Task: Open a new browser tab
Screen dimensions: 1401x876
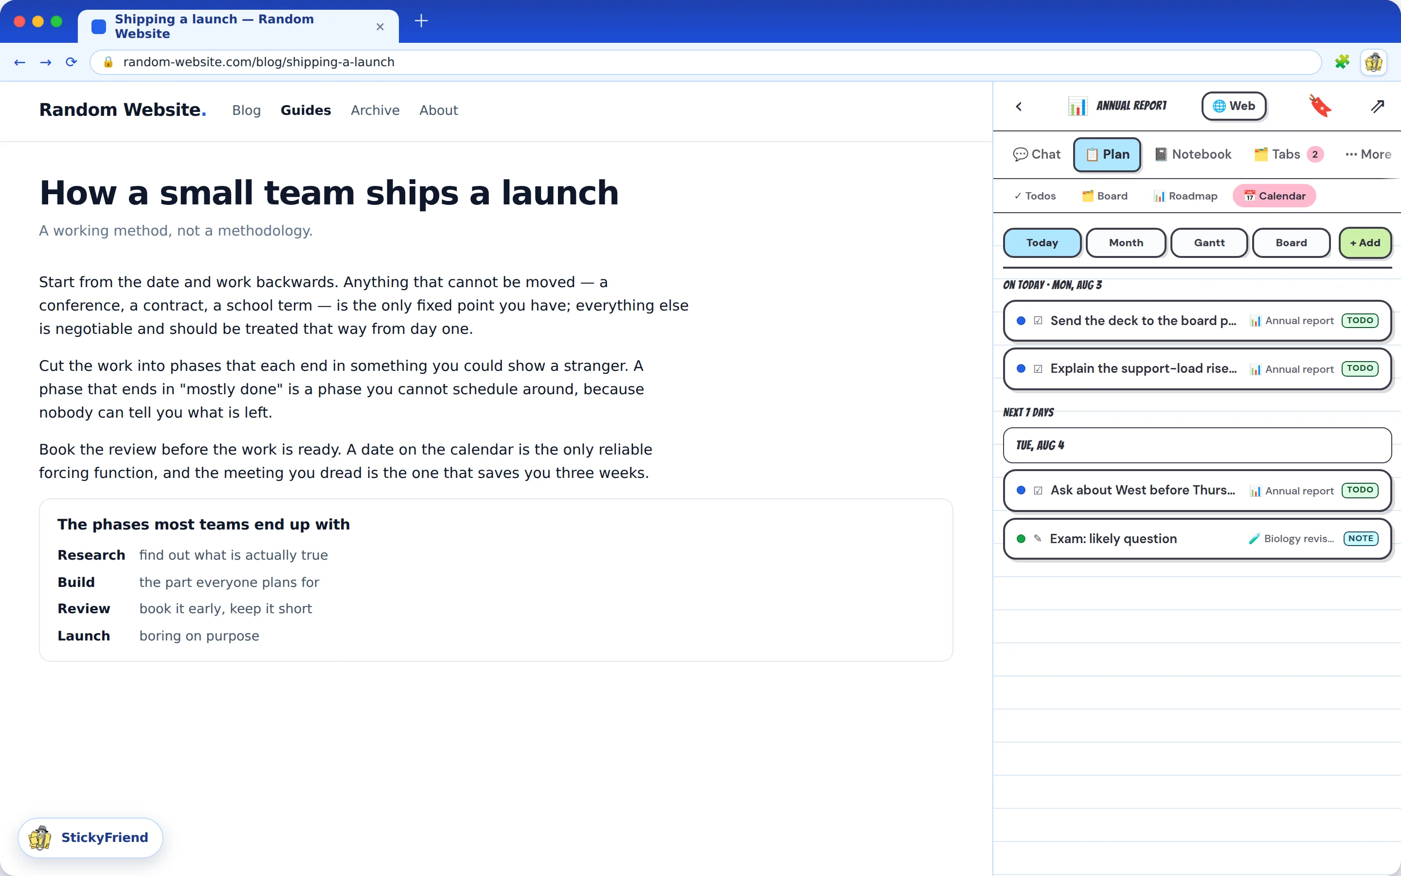Action: tap(421, 21)
